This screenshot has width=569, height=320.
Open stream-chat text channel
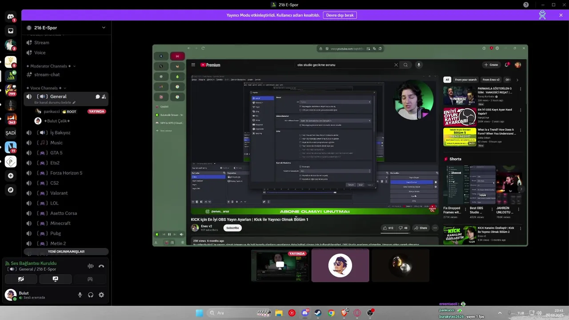pyautogui.click(x=67, y=75)
